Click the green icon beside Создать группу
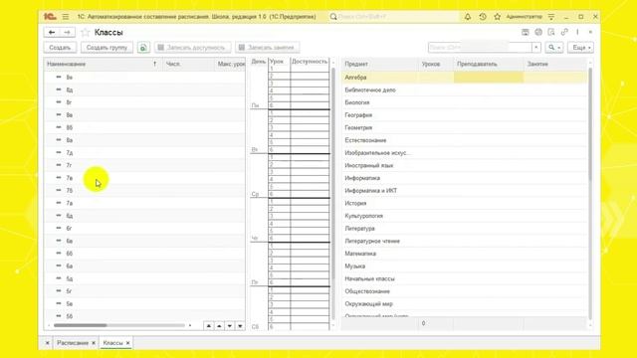This screenshot has height=358, width=637. (143, 48)
